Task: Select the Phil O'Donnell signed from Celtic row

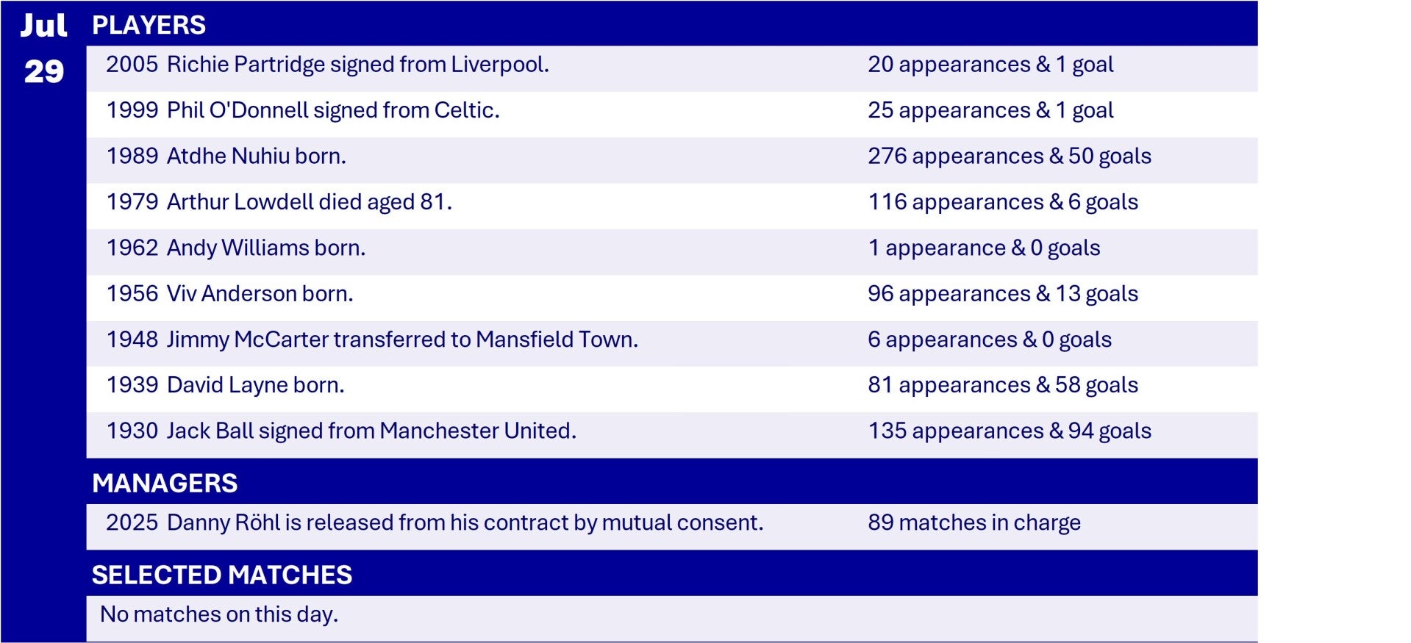Action: tap(302, 110)
